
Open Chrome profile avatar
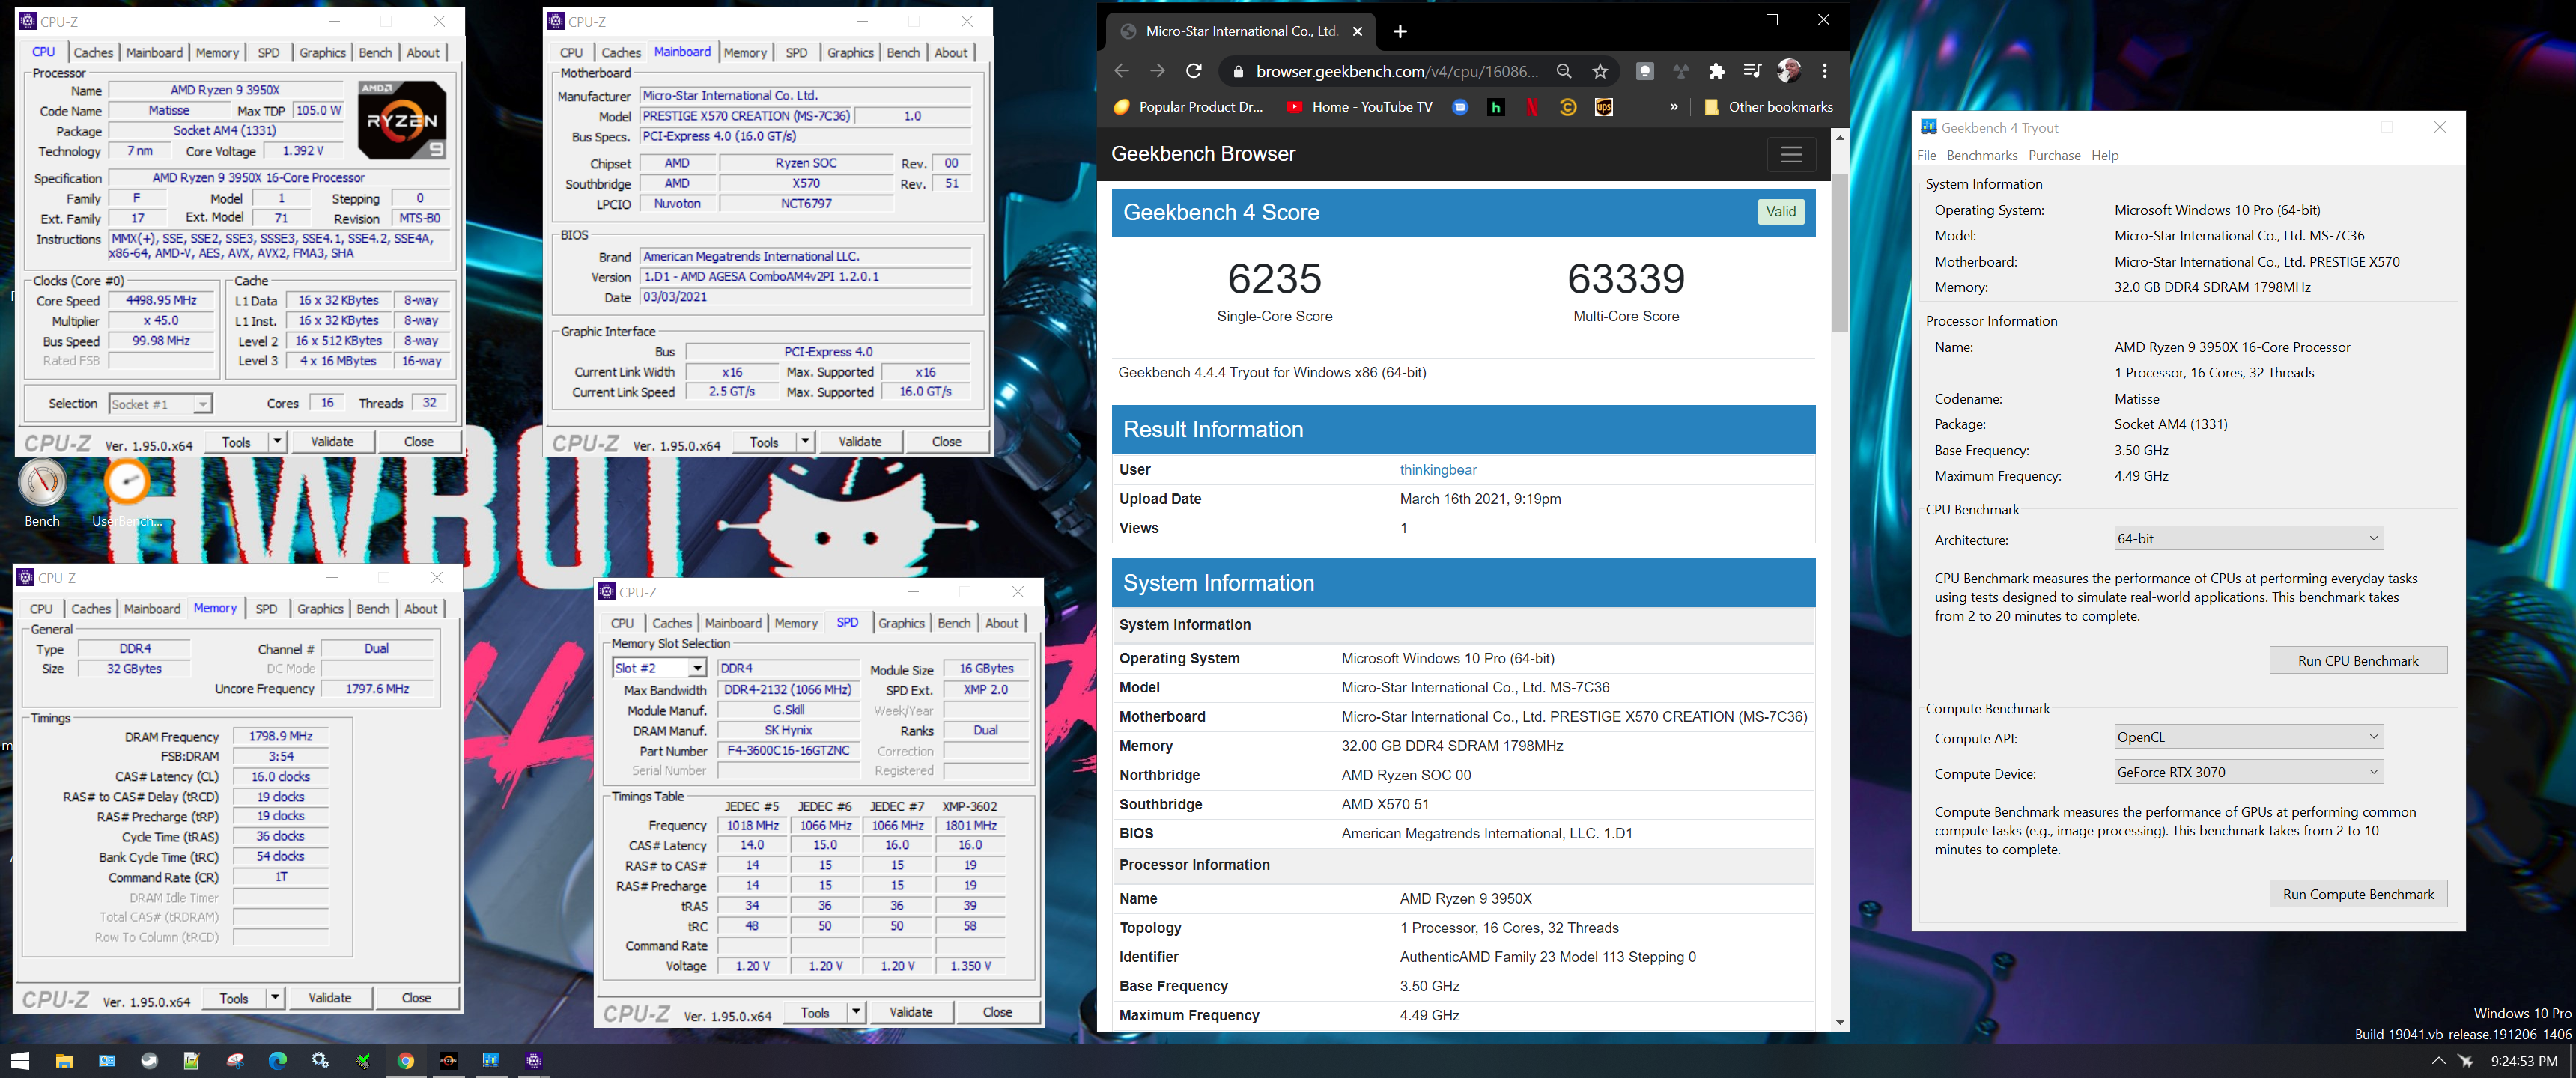(1789, 71)
